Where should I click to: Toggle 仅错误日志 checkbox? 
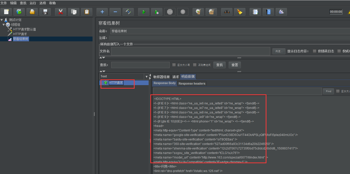pyautogui.click(x=314, y=51)
